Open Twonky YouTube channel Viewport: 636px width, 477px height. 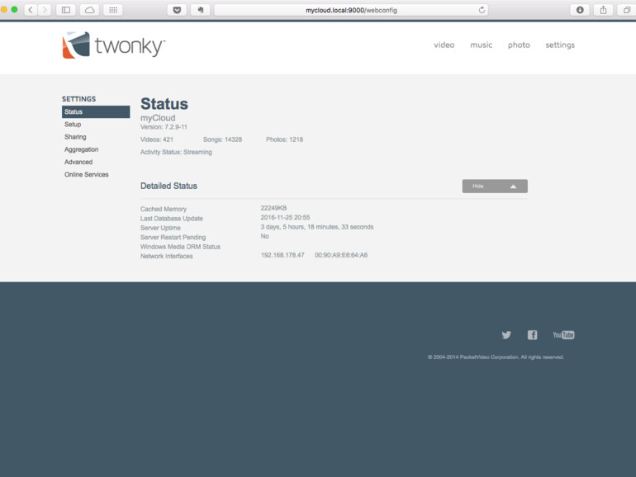(x=563, y=335)
